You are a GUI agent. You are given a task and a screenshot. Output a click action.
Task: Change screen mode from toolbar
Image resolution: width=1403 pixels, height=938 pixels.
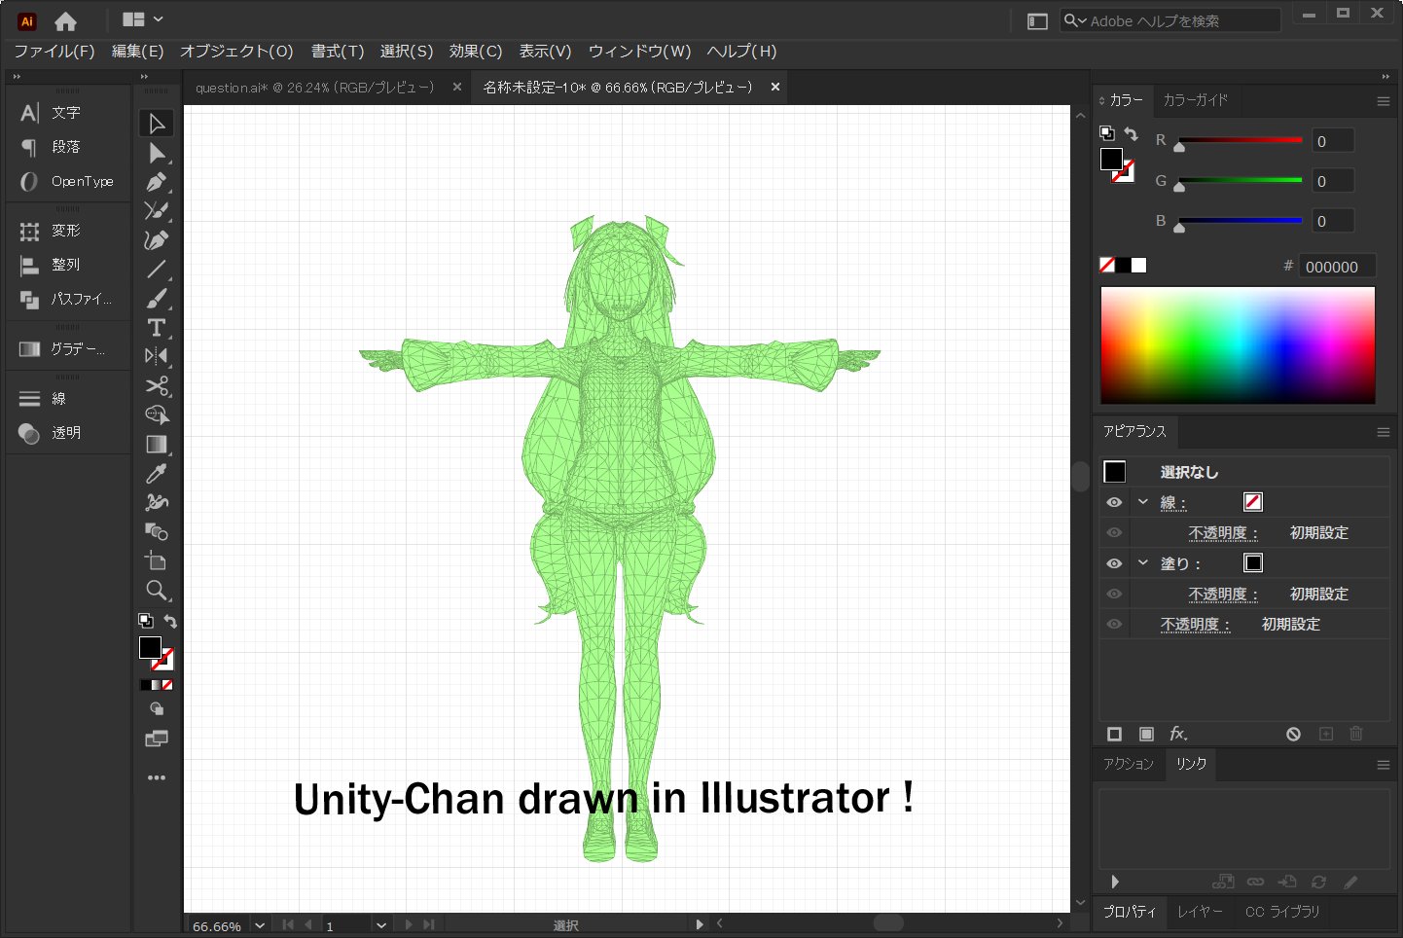(x=156, y=739)
